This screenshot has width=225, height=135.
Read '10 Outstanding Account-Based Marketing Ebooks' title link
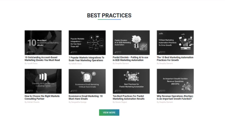tap(42, 59)
